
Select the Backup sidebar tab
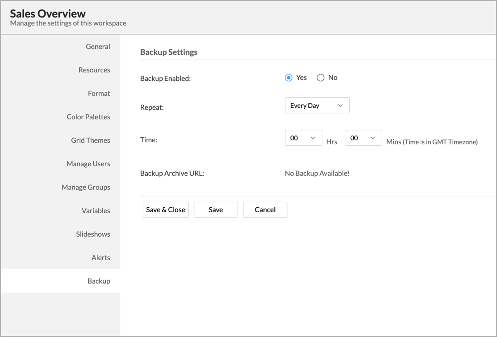(99, 281)
